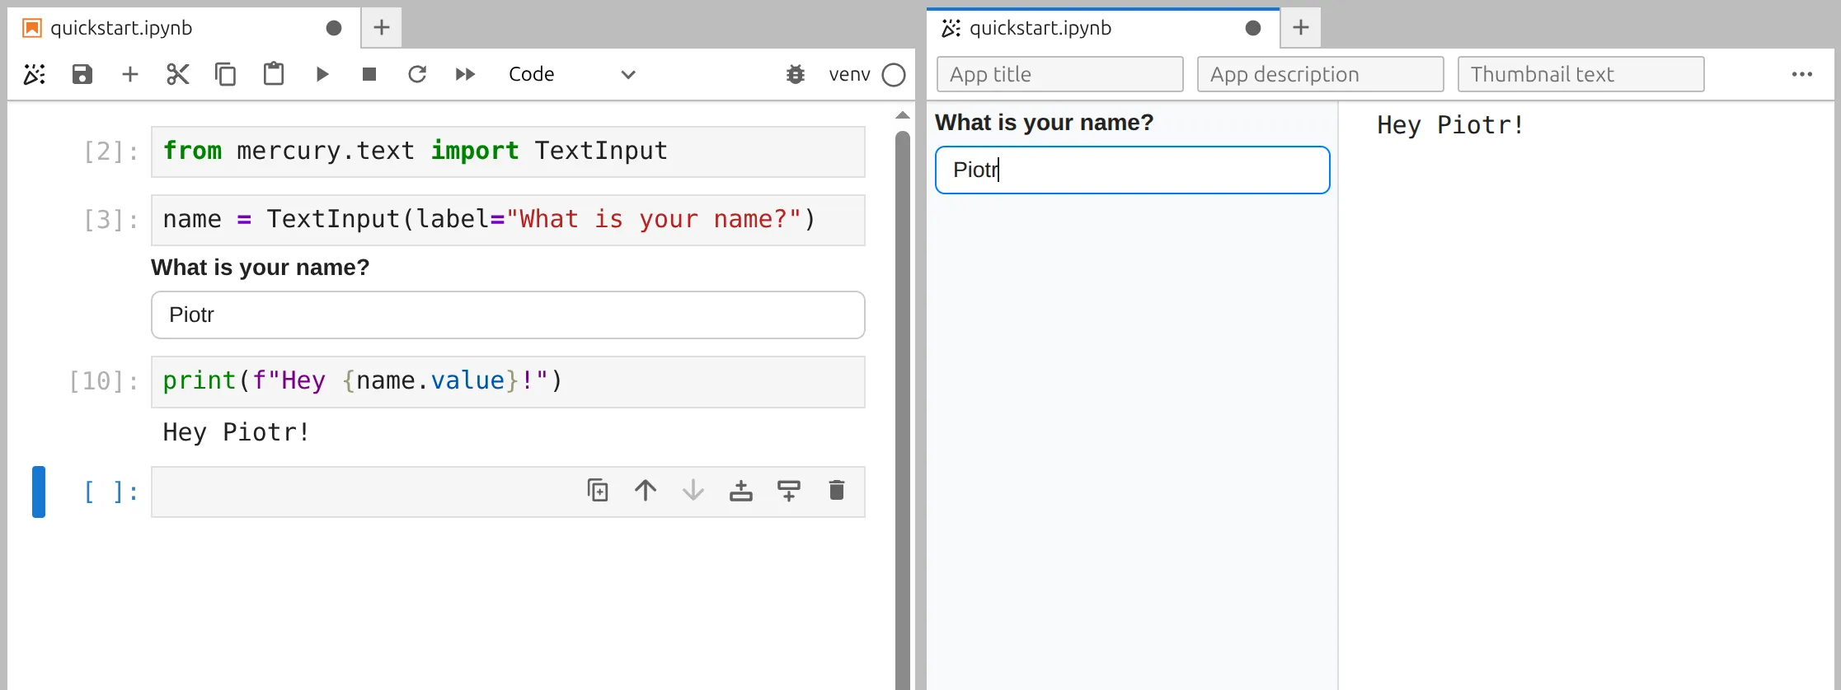Open the three-dots menu in app preview
1841x690 pixels.
(1801, 74)
